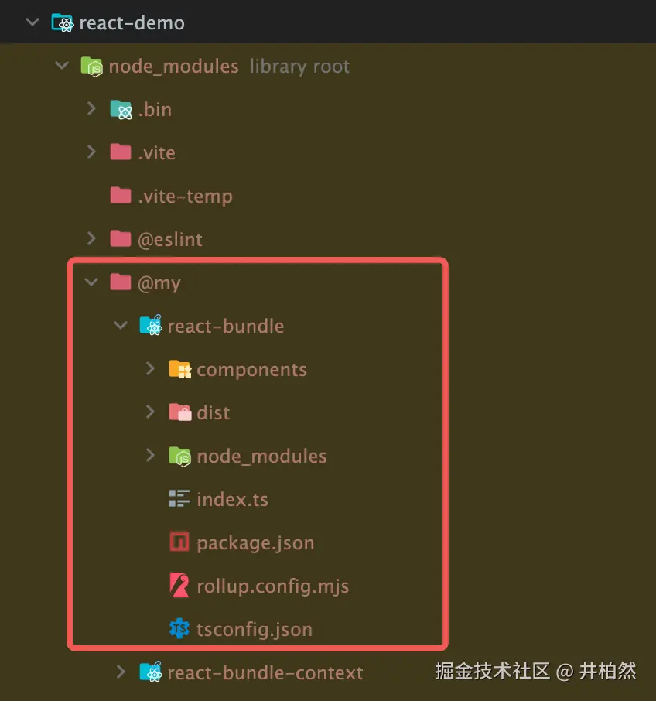656x701 pixels.
Task: Click the React icon beside react-demo
Action: tap(62, 22)
